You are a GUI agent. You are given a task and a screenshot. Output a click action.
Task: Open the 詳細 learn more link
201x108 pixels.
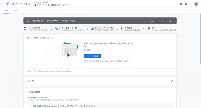pyautogui.click(x=88, y=50)
